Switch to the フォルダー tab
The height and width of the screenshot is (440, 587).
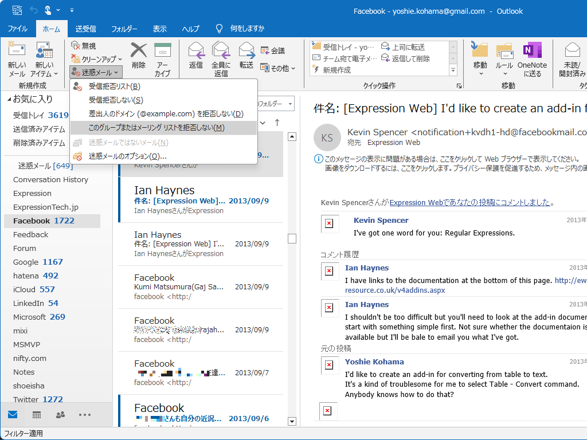click(x=124, y=29)
